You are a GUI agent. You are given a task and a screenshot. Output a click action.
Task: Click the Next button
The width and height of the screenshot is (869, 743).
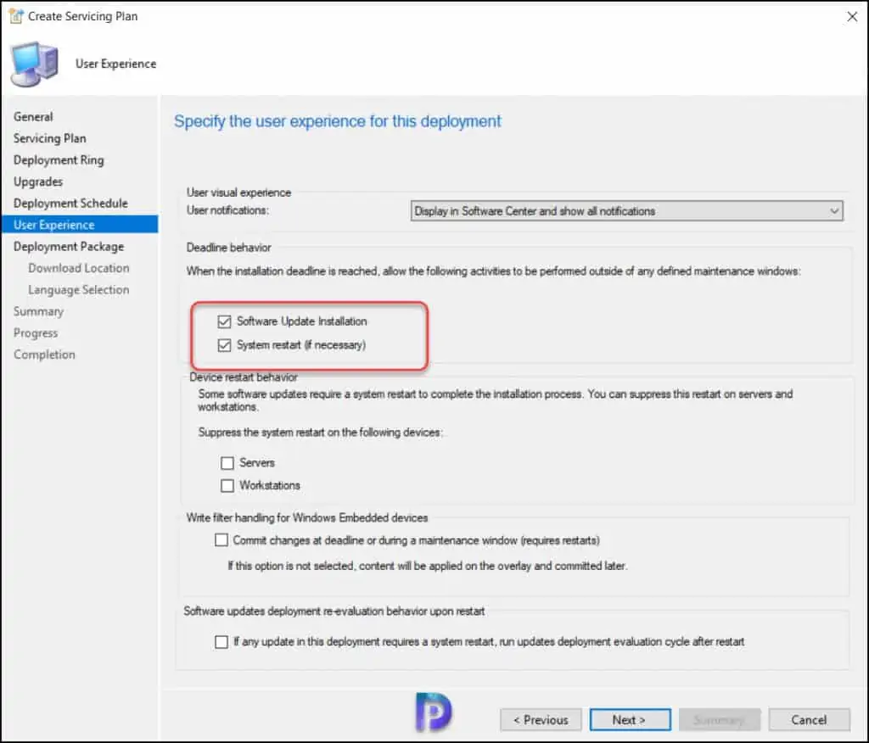631,720
